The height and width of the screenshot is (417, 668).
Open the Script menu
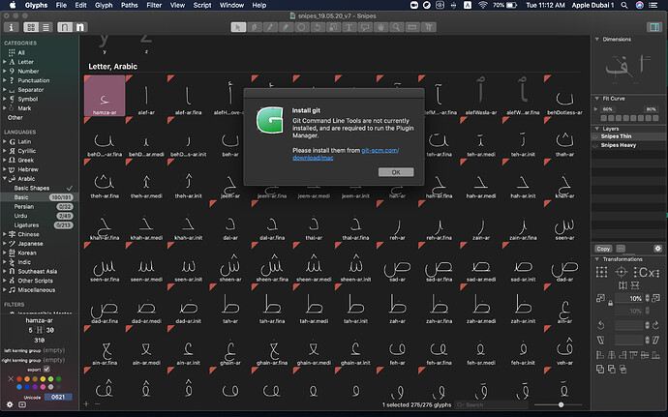202,5
